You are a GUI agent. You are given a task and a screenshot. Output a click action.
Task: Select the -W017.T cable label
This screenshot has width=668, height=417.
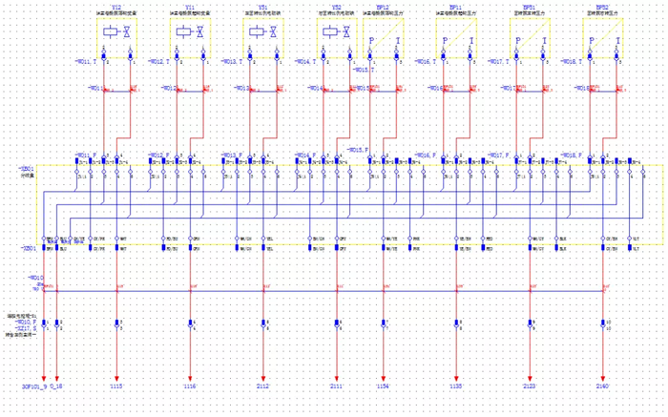[x=497, y=61]
